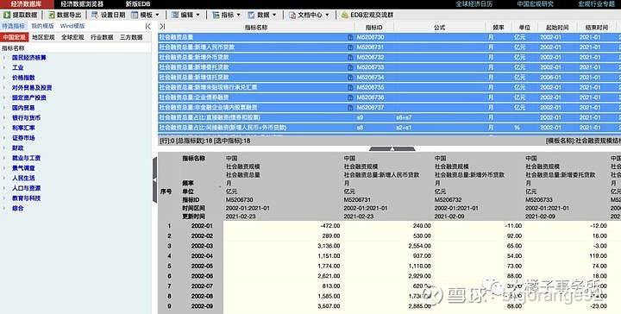Click info icon in 新增外币贷款 row
The image size is (621, 314).
(x=350, y=58)
